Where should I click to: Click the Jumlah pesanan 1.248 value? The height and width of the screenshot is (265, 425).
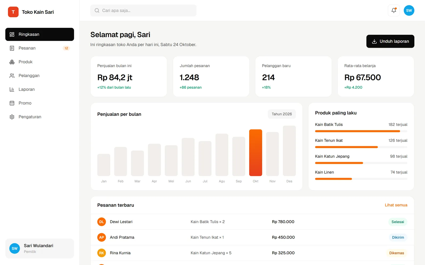click(189, 77)
